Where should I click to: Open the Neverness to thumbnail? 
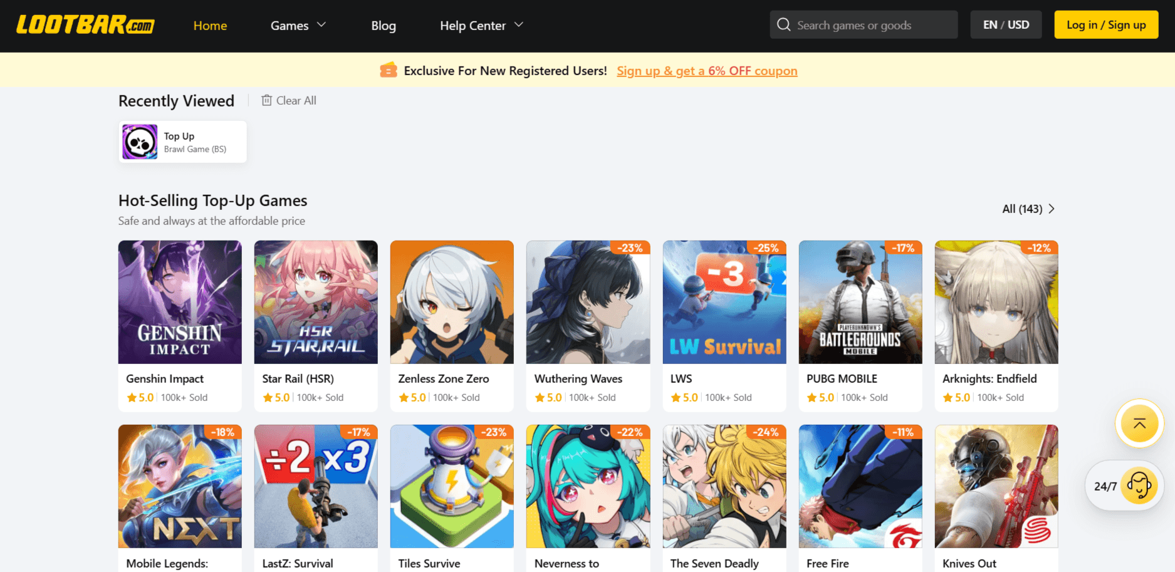588,486
